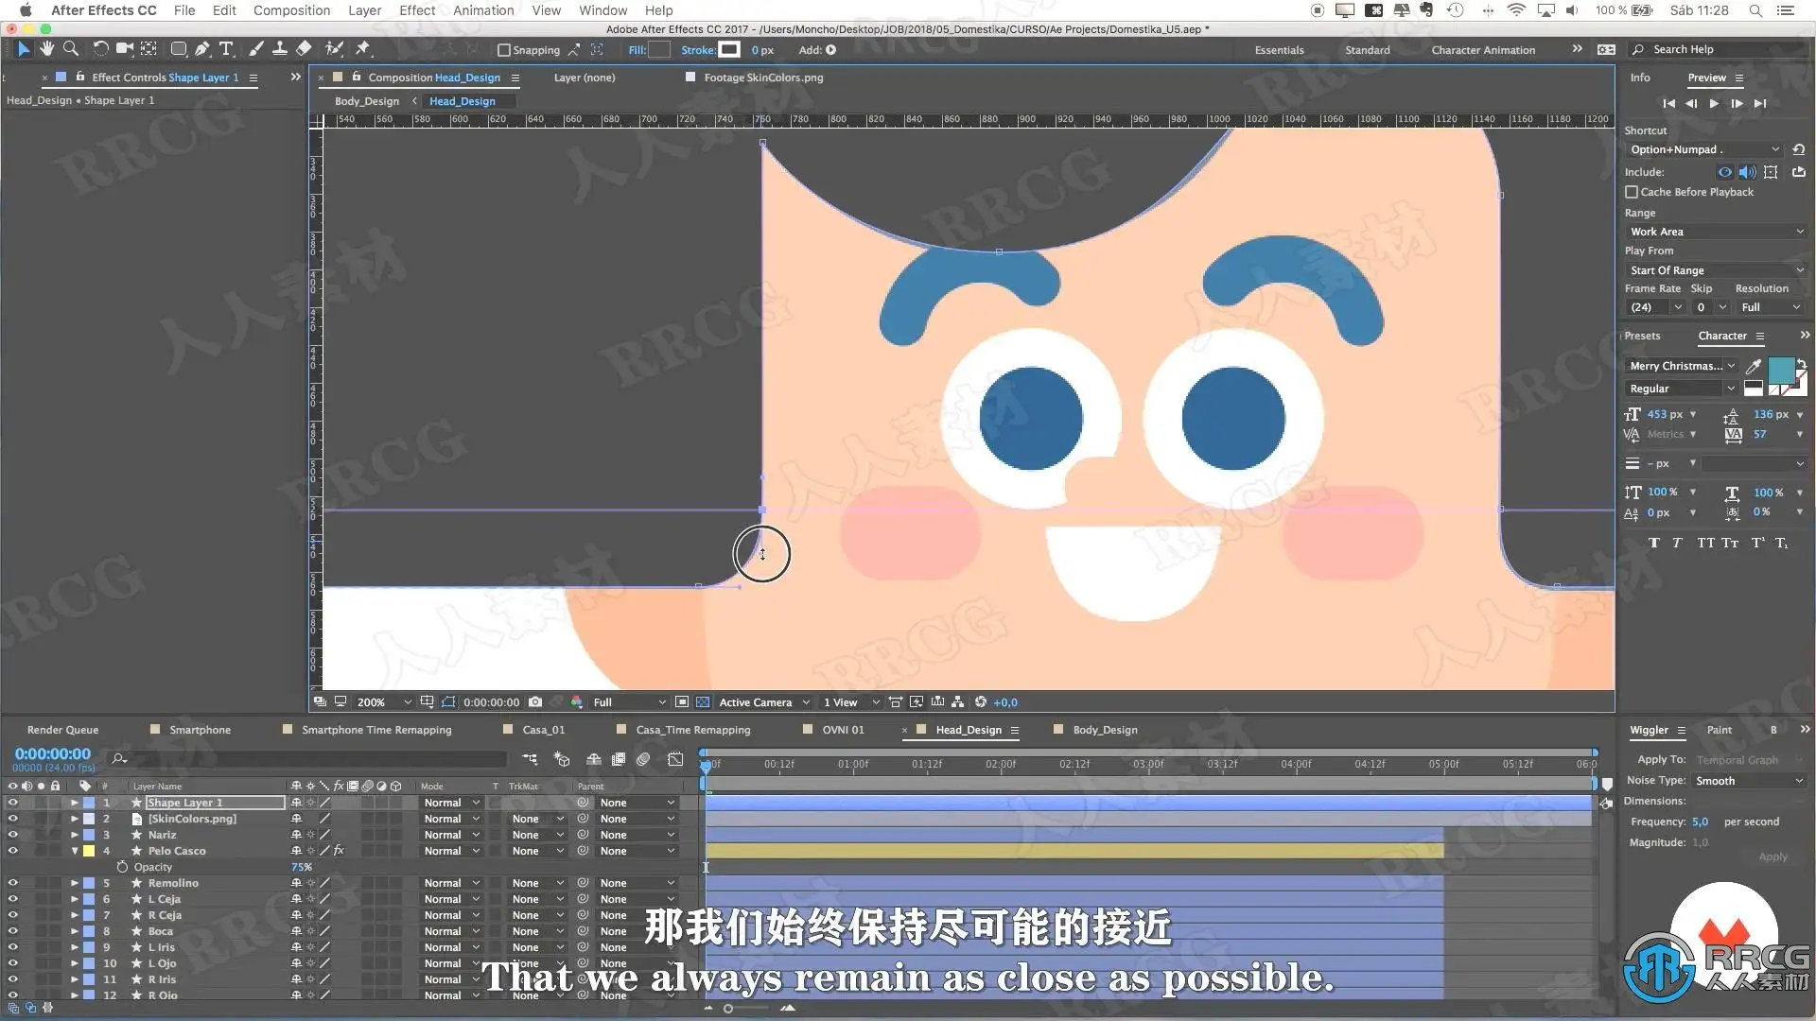Check Cache Before Playback
The image size is (1816, 1021).
coord(1632,192)
